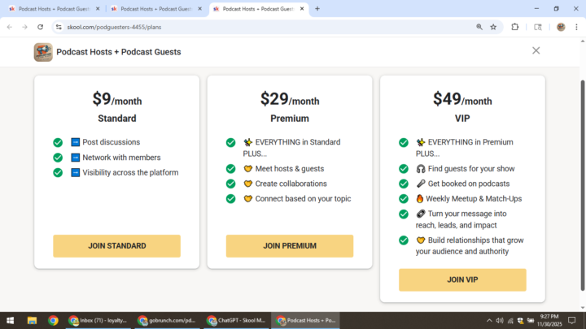Go forward in browser history

(x=24, y=27)
